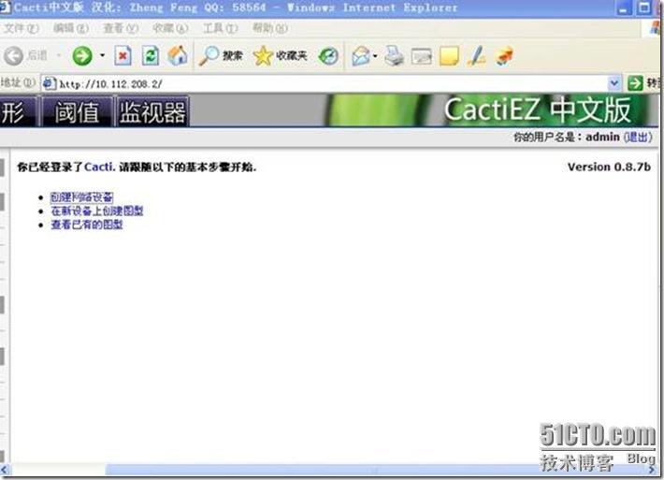Click the yellow note toolbar icon
664x480 pixels.
(449, 56)
